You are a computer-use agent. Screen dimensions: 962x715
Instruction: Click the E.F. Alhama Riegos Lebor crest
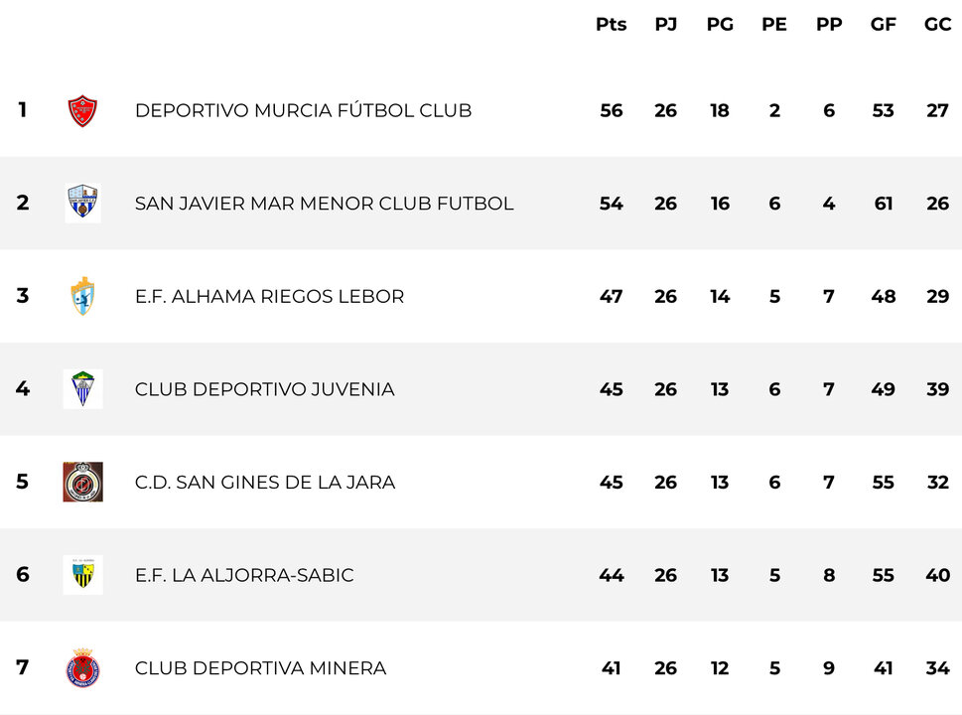(82, 296)
